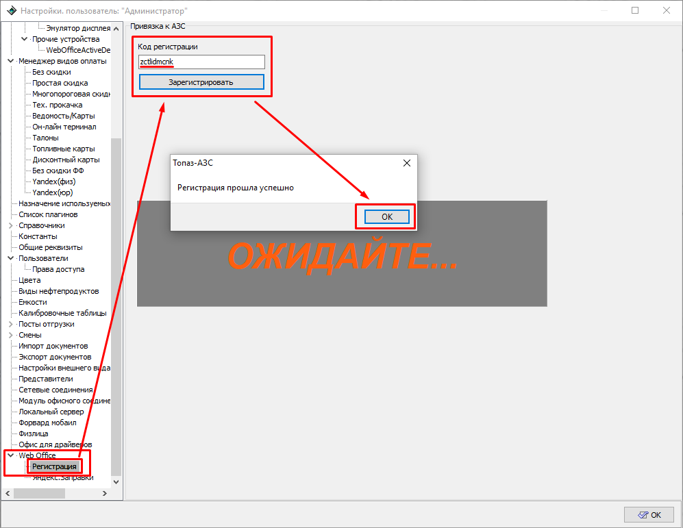Collapse the Web Office tree node
This screenshot has height=528, width=683.
click(x=11, y=455)
